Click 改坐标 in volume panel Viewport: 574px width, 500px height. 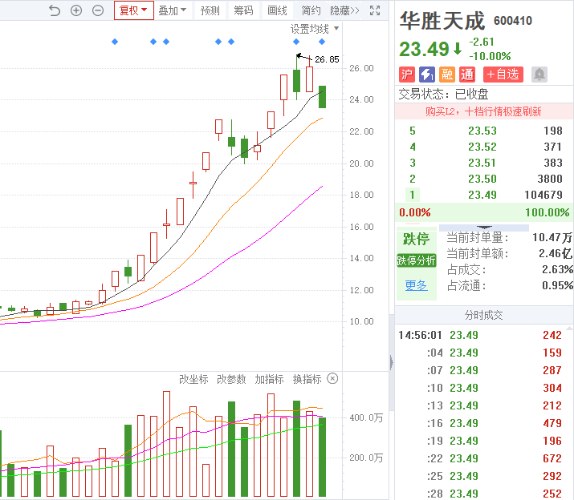tap(193, 379)
